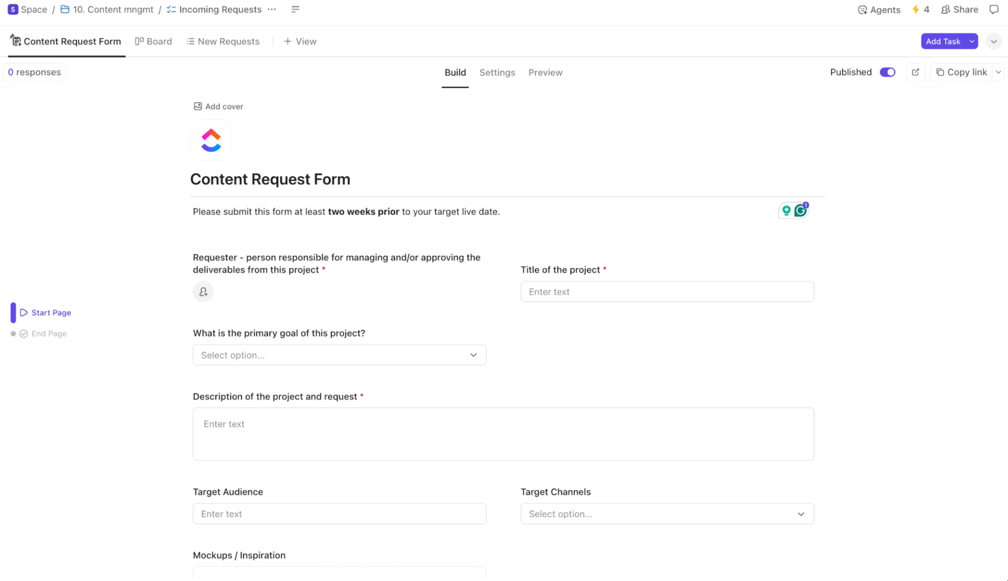Click the Share button
The width and height of the screenshot is (1008, 581).
click(959, 9)
